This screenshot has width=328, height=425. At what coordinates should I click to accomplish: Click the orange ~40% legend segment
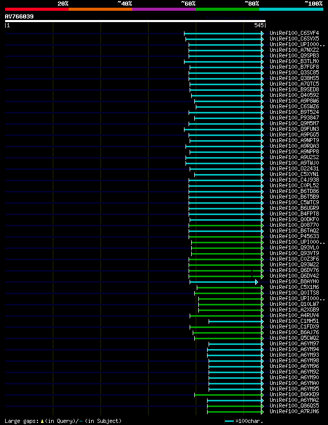[100, 9]
